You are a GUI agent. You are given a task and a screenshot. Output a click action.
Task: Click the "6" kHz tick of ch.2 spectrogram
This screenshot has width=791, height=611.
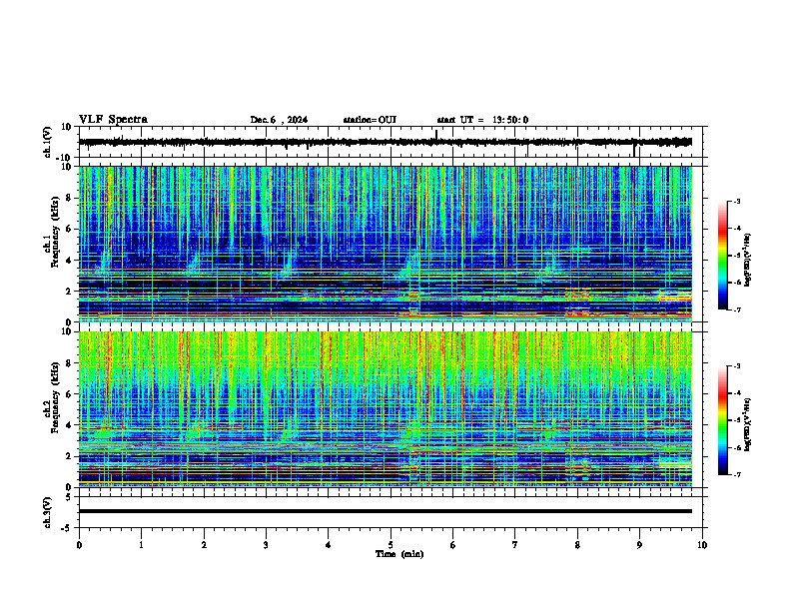(x=69, y=394)
